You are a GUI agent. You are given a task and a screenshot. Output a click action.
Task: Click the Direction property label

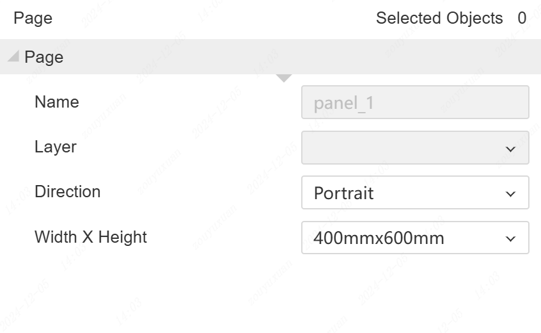pyautogui.click(x=67, y=191)
